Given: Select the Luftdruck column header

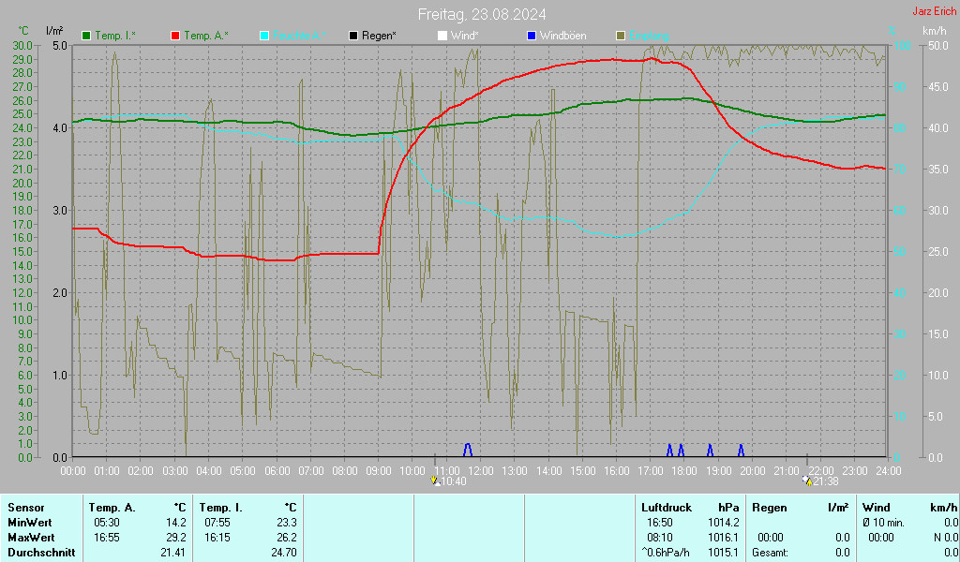Looking at the screenshot, I should pos(667,507).
